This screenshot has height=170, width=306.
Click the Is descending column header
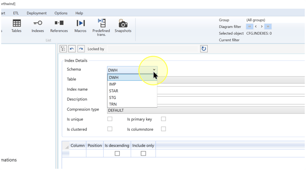click(x=117, y=146)
